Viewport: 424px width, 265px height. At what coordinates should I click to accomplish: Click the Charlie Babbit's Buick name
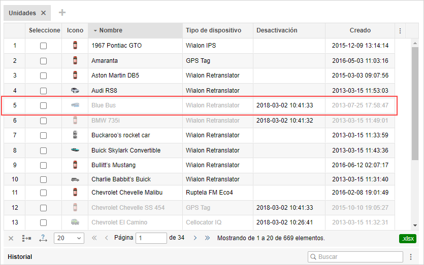pyautogui.click(x=121, y=179)
